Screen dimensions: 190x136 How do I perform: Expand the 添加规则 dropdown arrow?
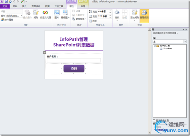tap(135, 21)
